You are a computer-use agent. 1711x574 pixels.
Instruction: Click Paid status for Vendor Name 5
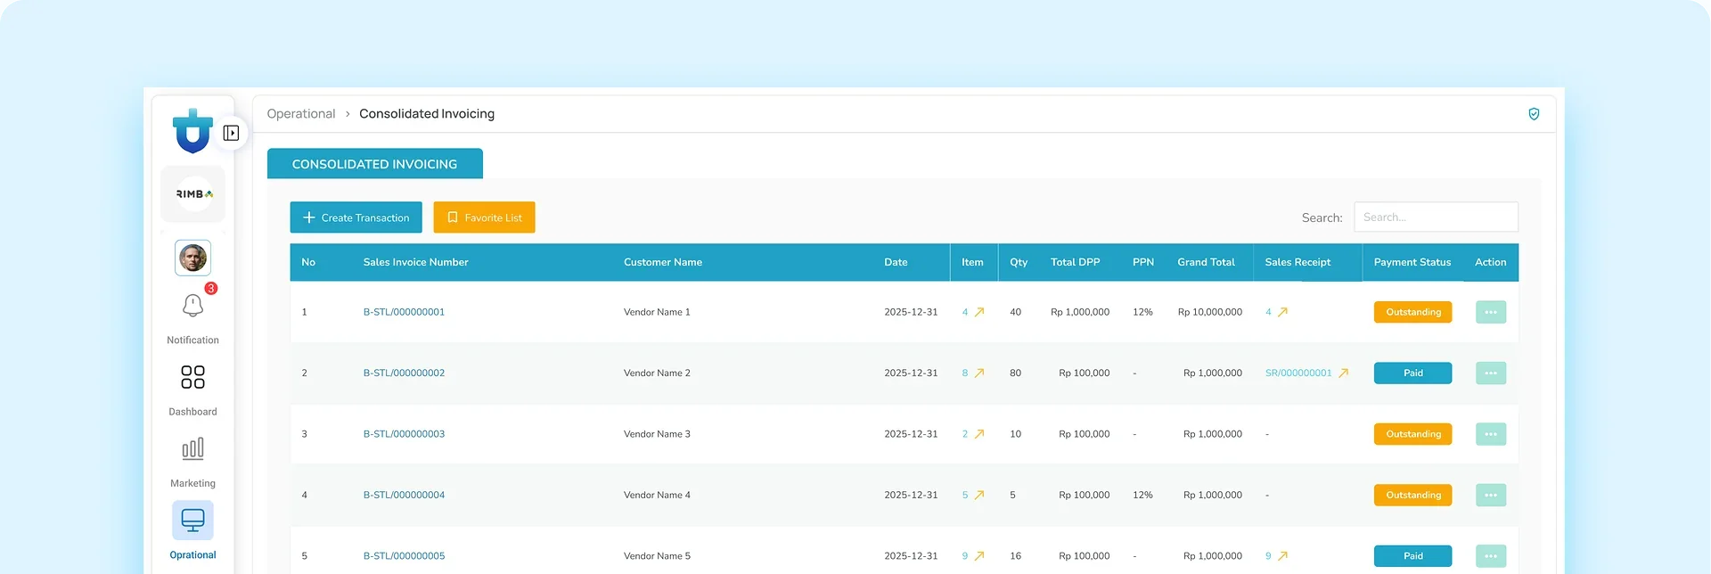coord(1413,555)
